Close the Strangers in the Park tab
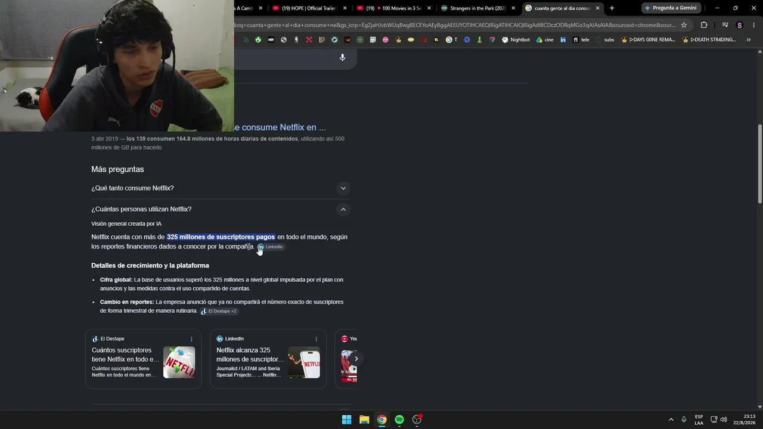The height and width of the screenshot is (429, 763). click(513, 8)
